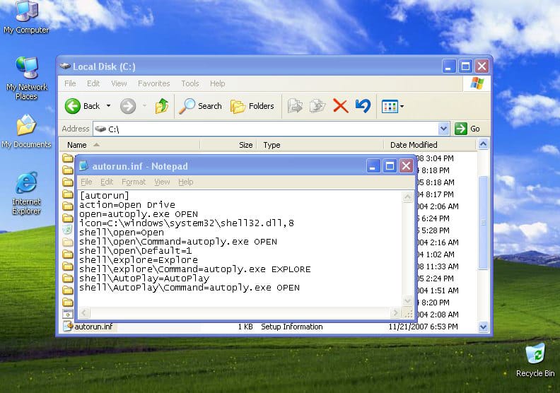This screenshot has height=393, width=560.
Task: Open Explorer's View menu
Action: 119,83
